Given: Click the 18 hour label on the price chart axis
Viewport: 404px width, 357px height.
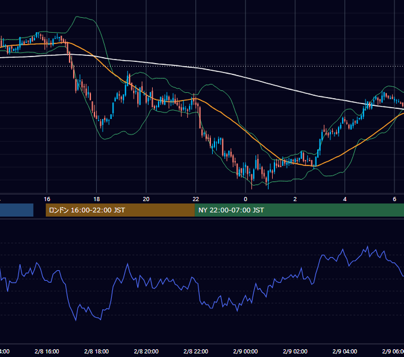Looking at the screenshot, I should click(x=97, y=199).
